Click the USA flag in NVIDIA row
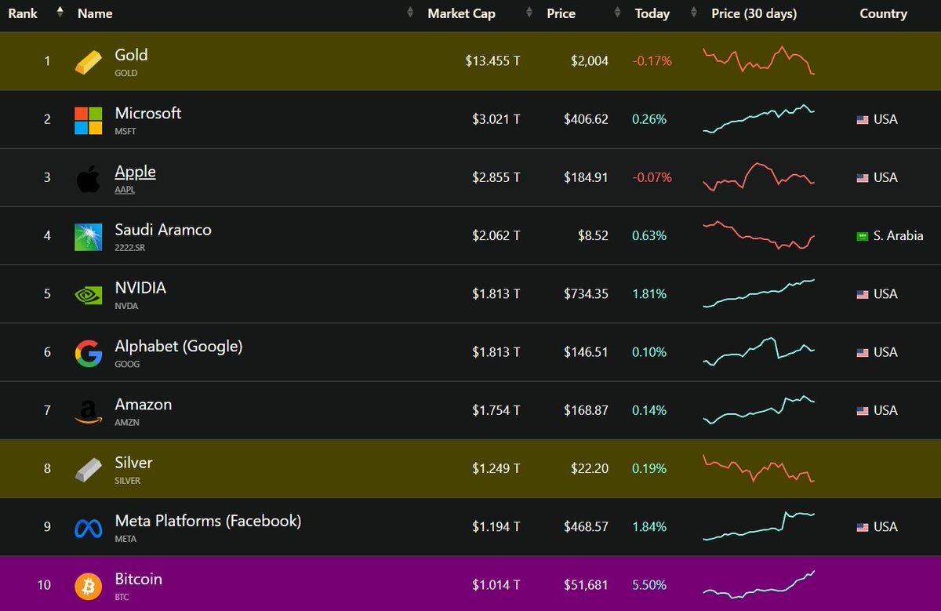 pos(862,294)
